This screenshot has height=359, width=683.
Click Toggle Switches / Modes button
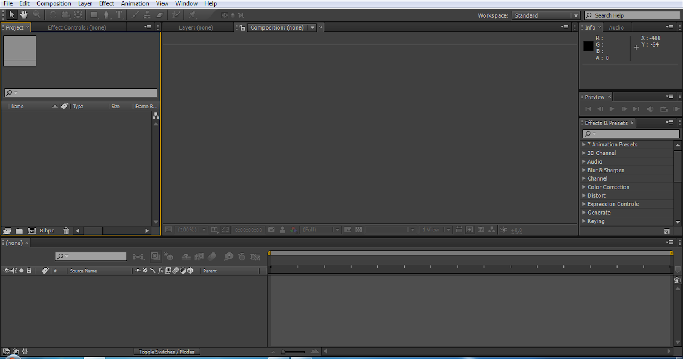point(167,352)
